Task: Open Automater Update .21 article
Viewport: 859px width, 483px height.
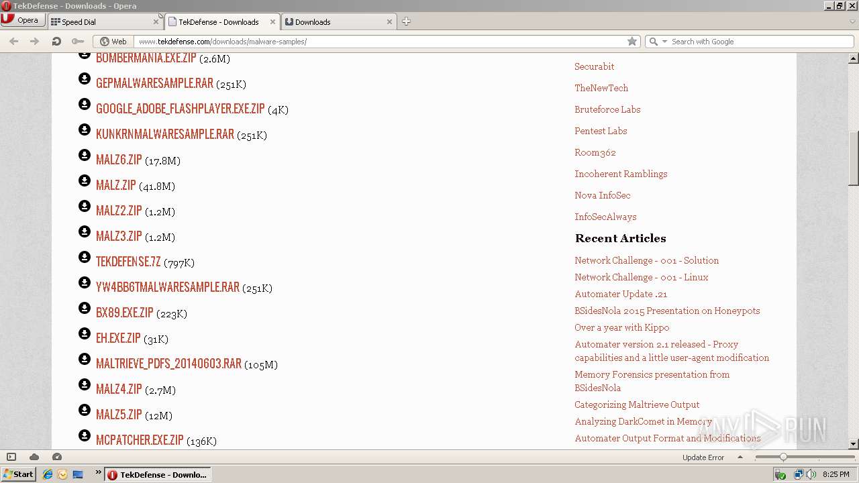Action: click(x=621, y=294)
